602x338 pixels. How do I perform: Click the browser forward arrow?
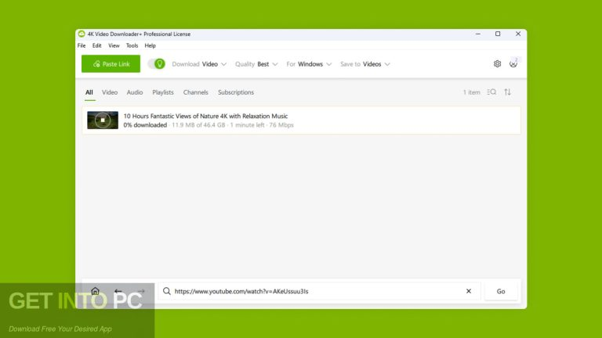click(141, 291)
